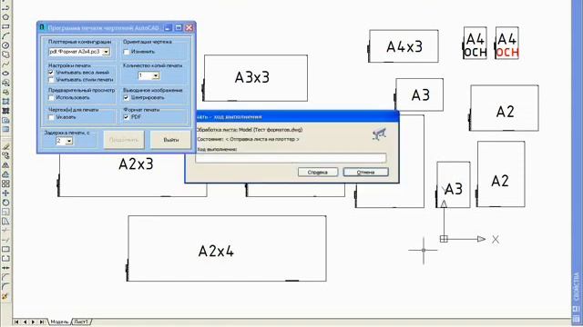This screenshot has width=583, height=327.
Task: Click the Состояние status line text
Action: coord(248,139)
